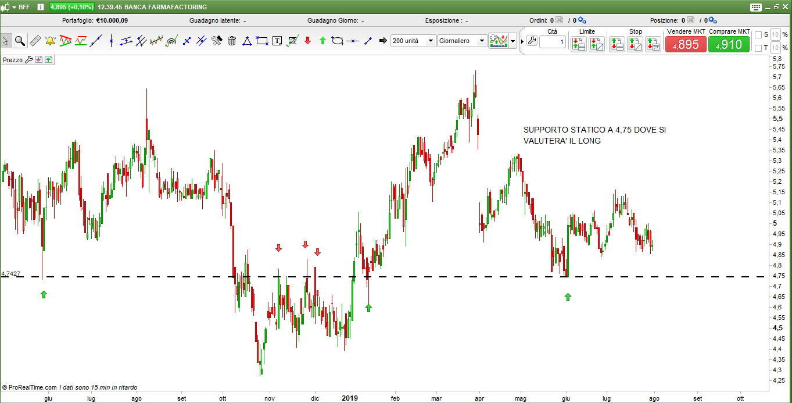Click the Qtà quantity input field

[x=552, y=42]
